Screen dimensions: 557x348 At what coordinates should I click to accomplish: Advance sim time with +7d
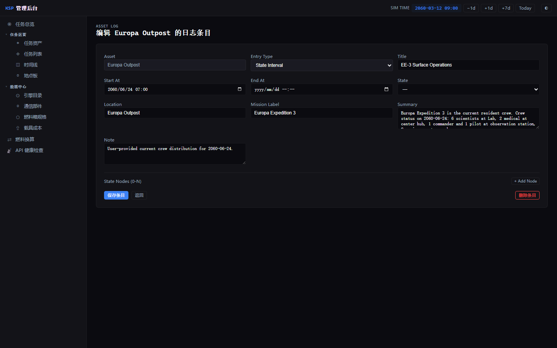click(x=506, y=8)
